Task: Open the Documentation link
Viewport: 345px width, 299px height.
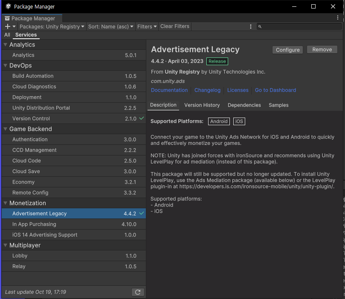Action: pos(169,90)
